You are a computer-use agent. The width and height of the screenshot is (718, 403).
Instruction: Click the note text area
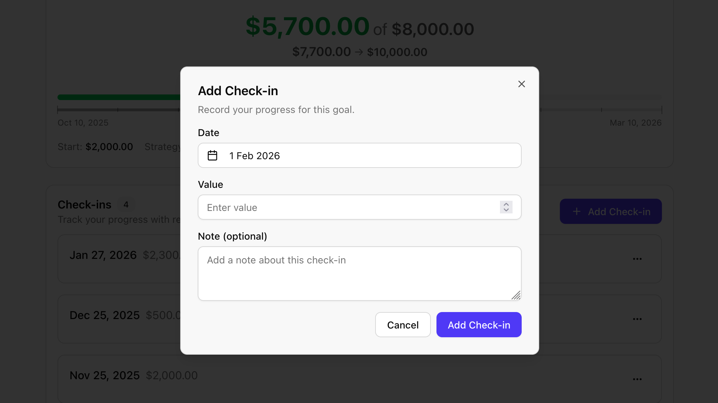coord(359,273)
